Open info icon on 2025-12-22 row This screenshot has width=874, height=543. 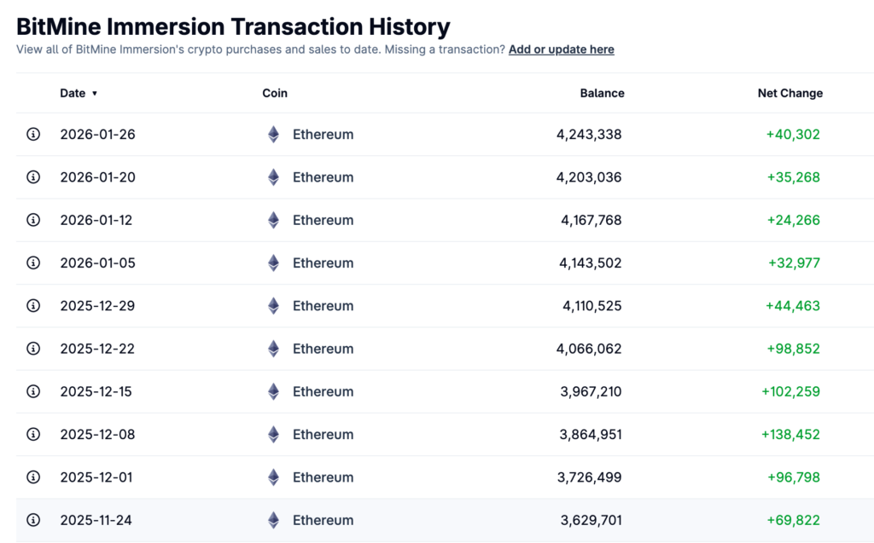(33, 349)
